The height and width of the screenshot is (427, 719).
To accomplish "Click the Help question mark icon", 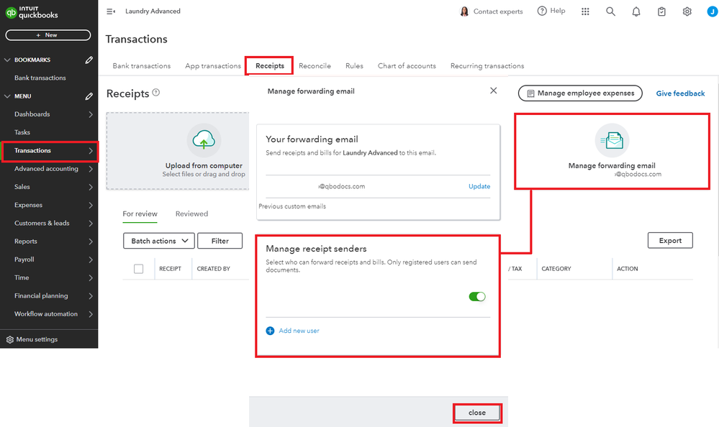I will click(542, 12).
